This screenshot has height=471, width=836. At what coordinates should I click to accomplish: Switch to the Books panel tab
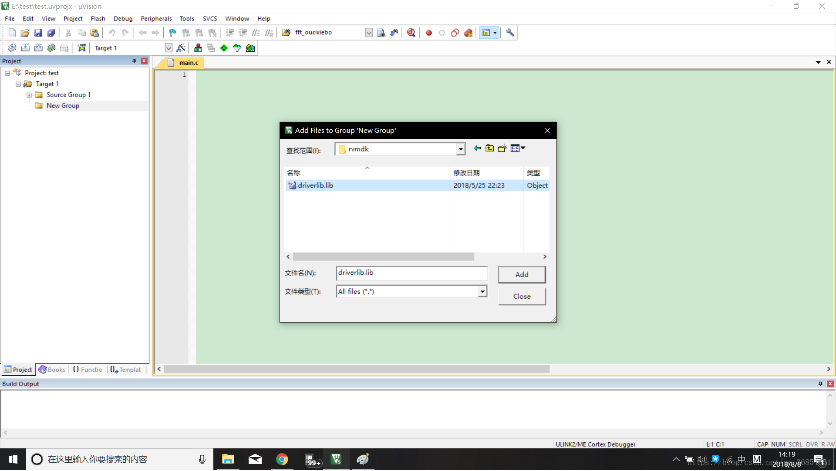click(52, 370)
